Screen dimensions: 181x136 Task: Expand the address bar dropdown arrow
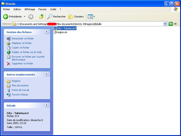click(165, 24)
